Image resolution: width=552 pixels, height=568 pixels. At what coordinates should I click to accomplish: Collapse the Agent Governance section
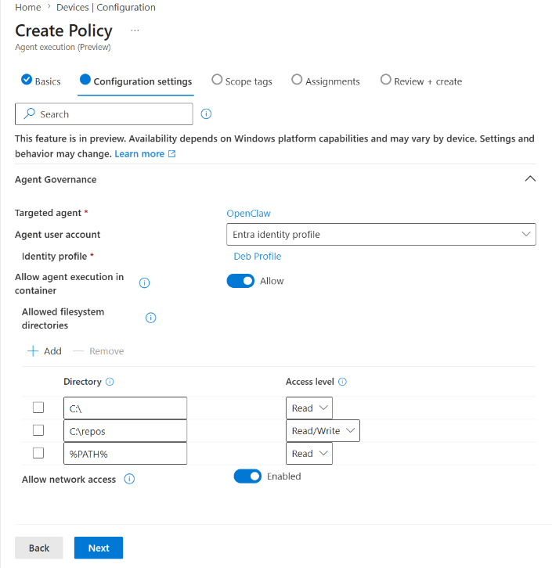coord(530,179)
